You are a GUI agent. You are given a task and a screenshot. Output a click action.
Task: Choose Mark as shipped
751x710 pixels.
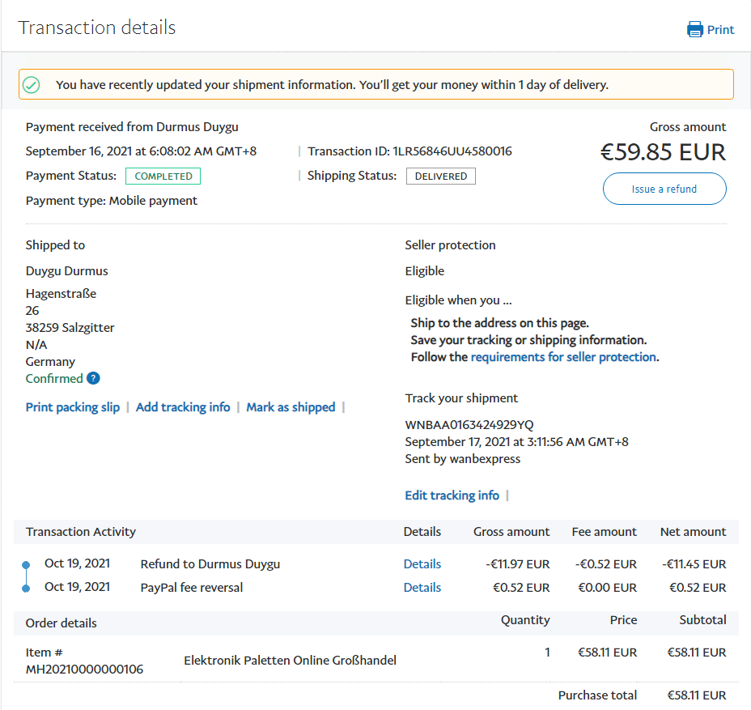(291, 407)
